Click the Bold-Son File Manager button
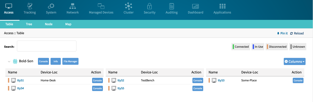This screenshot has width=313, height=102. click(x=70, y=61)
